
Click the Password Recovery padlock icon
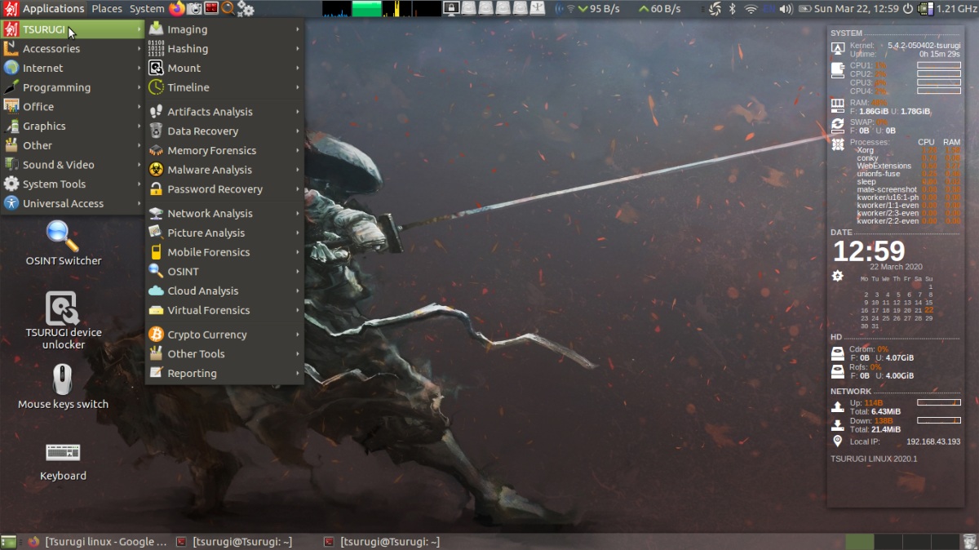coord(156,189)
